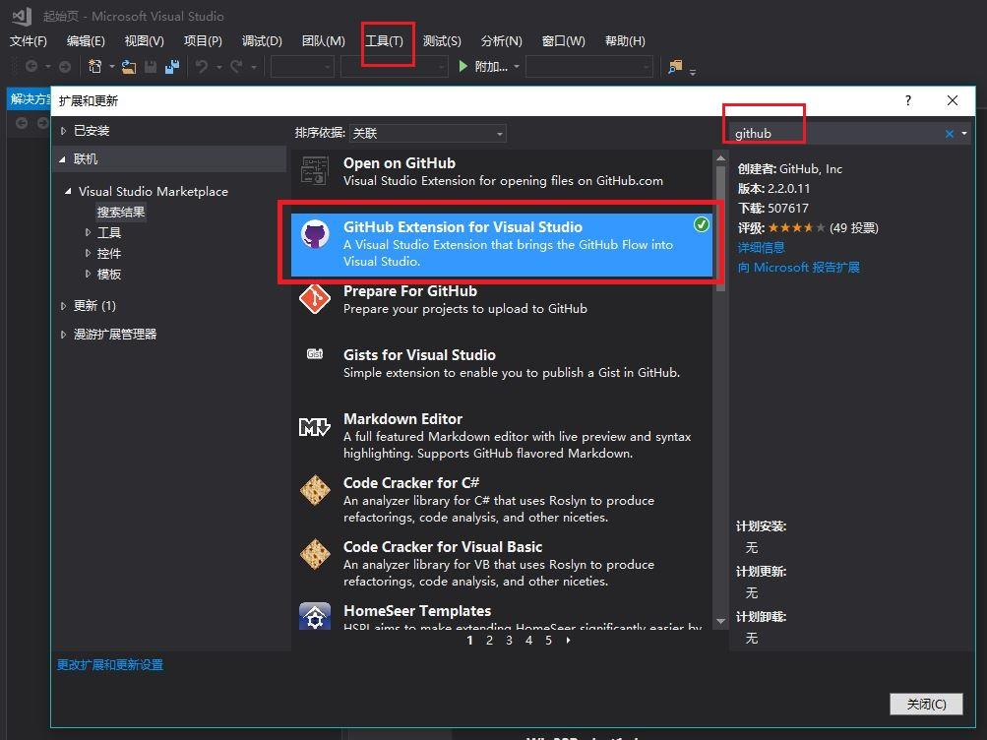Screen dimensions: 987x740
Task: Click the installed green checkmark badge
Action: (x=701, y=224)
